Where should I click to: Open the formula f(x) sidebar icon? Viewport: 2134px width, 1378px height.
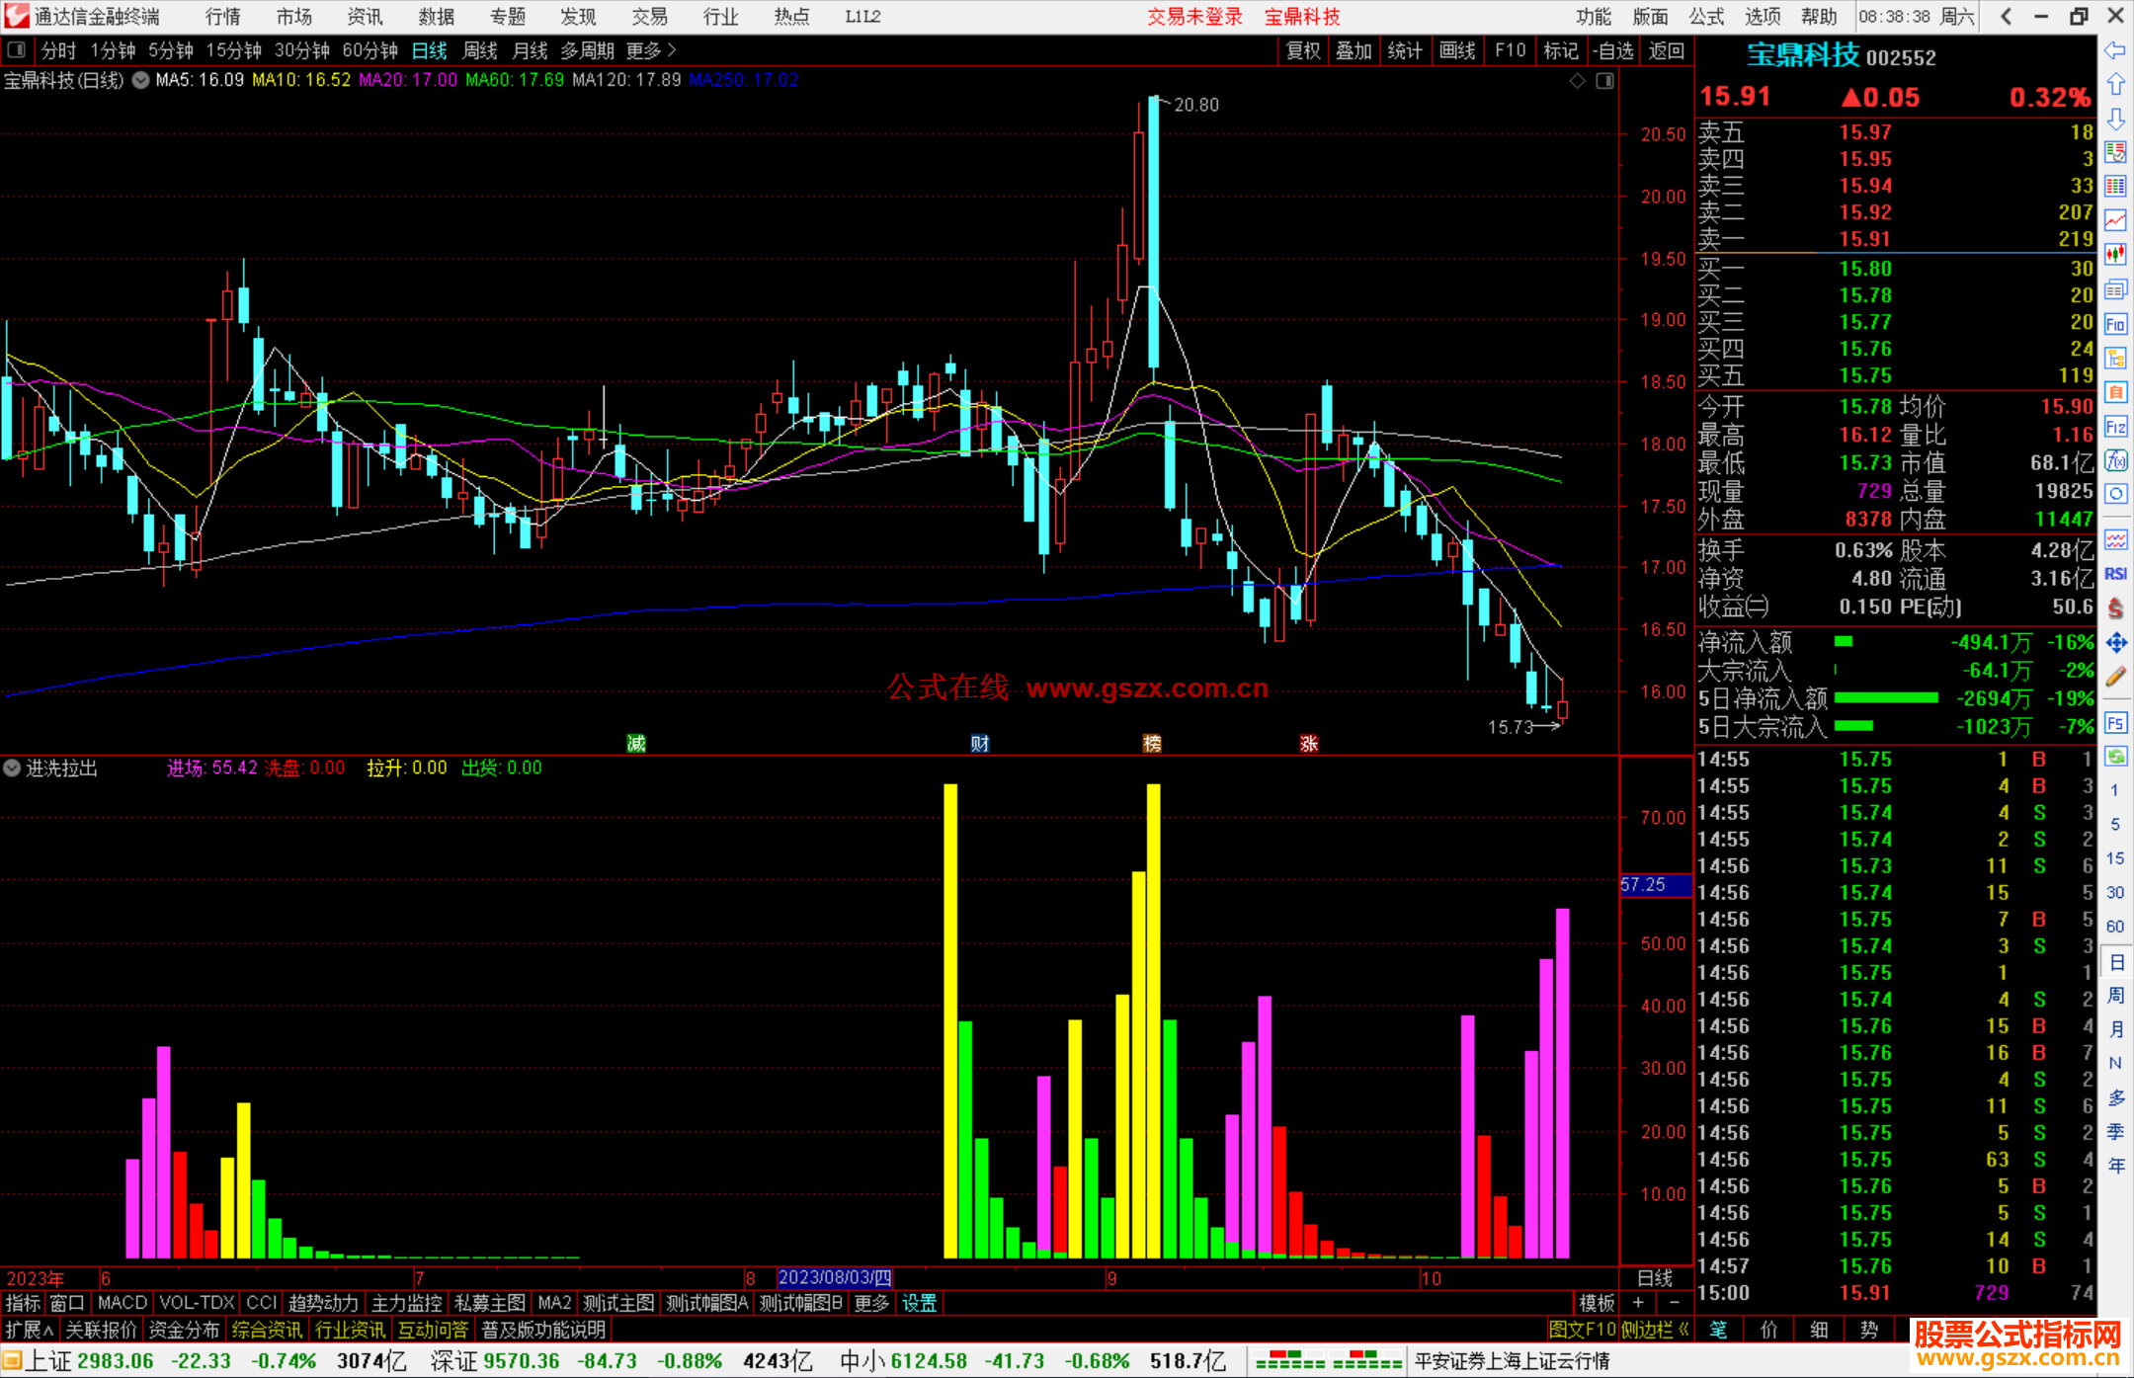pyautogui.click(x=2115, y=460)
